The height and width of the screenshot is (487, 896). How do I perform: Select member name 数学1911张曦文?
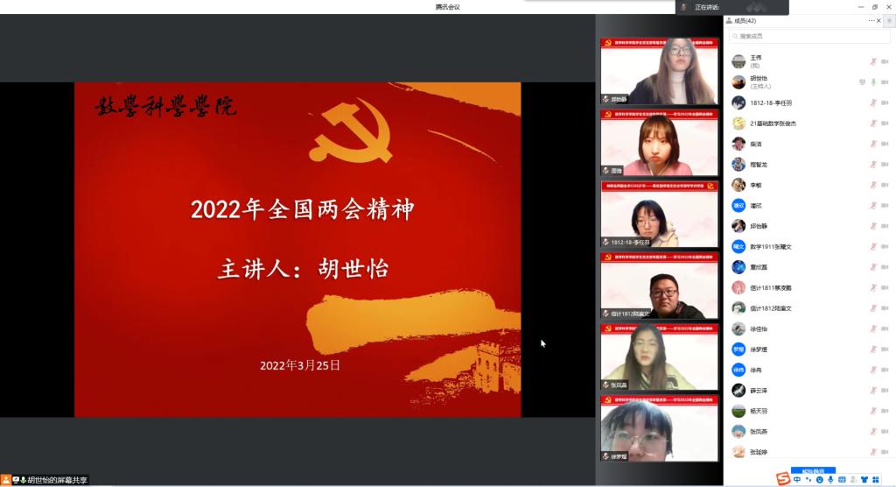[771, 247]
